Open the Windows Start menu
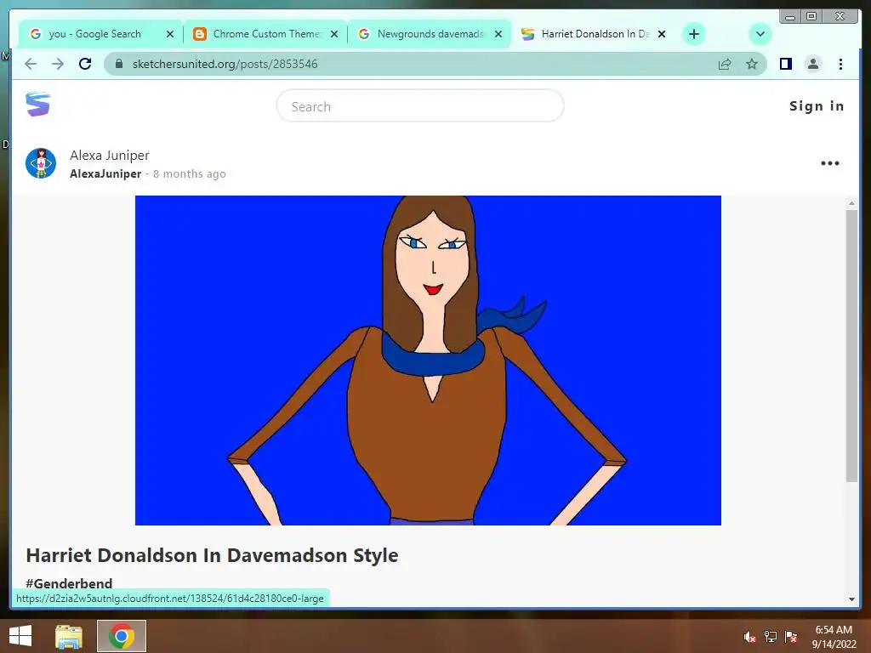Image resolution: width=871 pixels, height=653 pixels. pos(20,636)
